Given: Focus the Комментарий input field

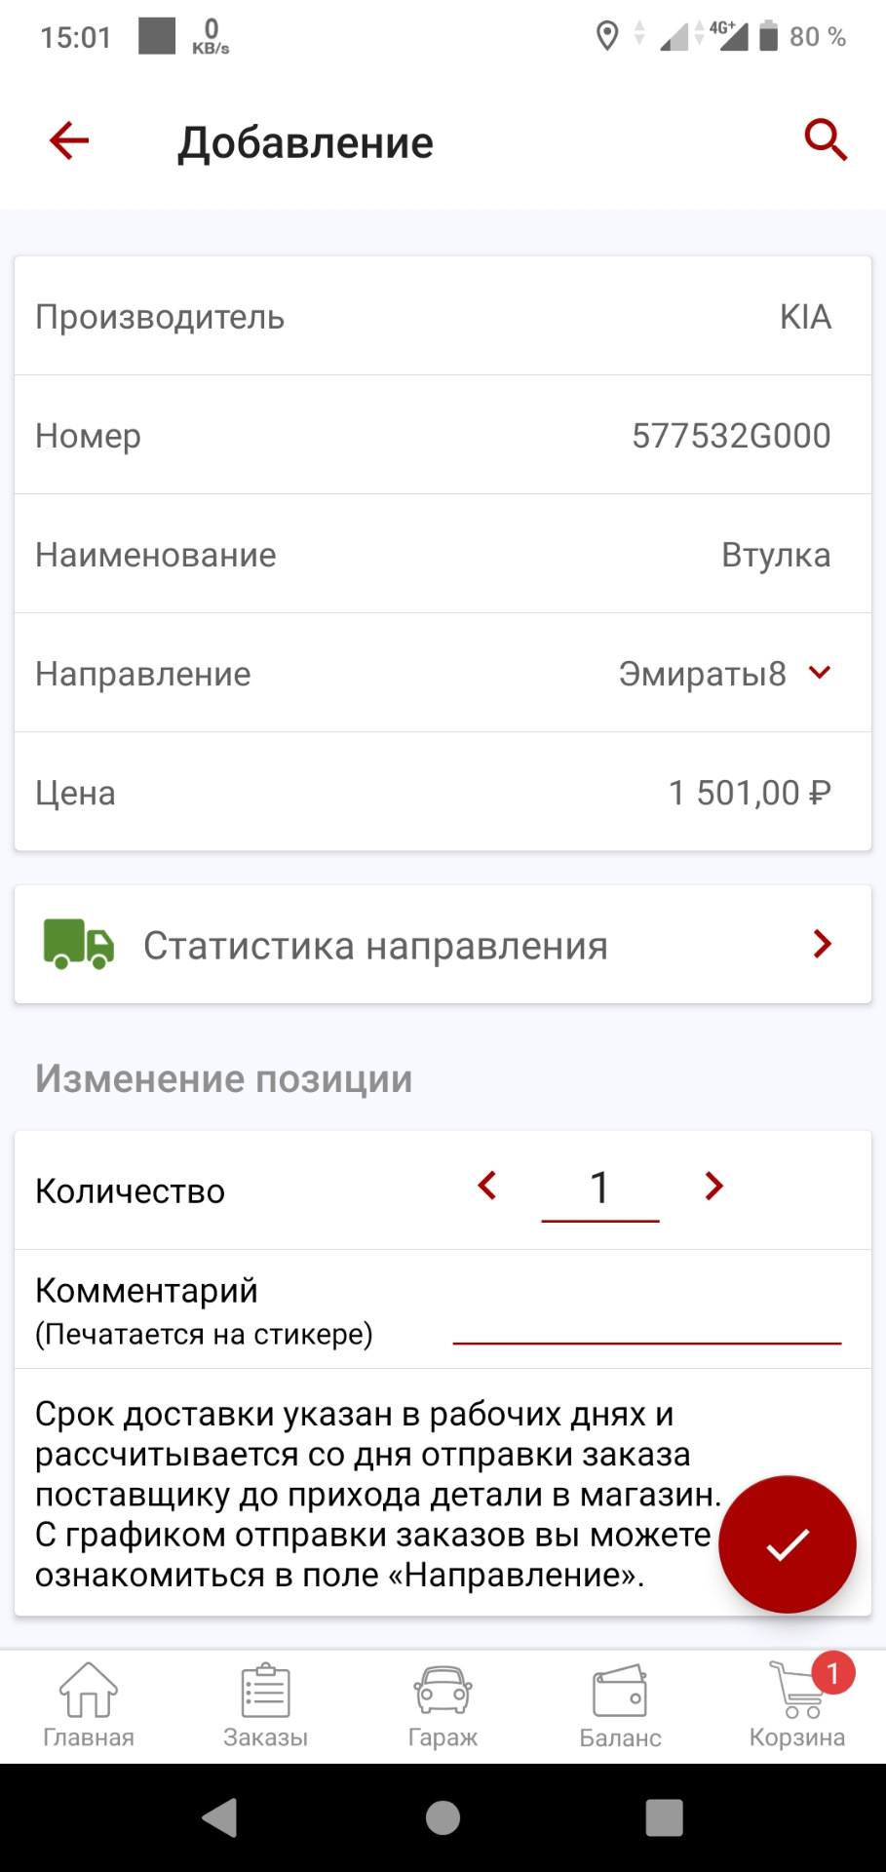Looking at the screenshot, I should coord(646,1322).
